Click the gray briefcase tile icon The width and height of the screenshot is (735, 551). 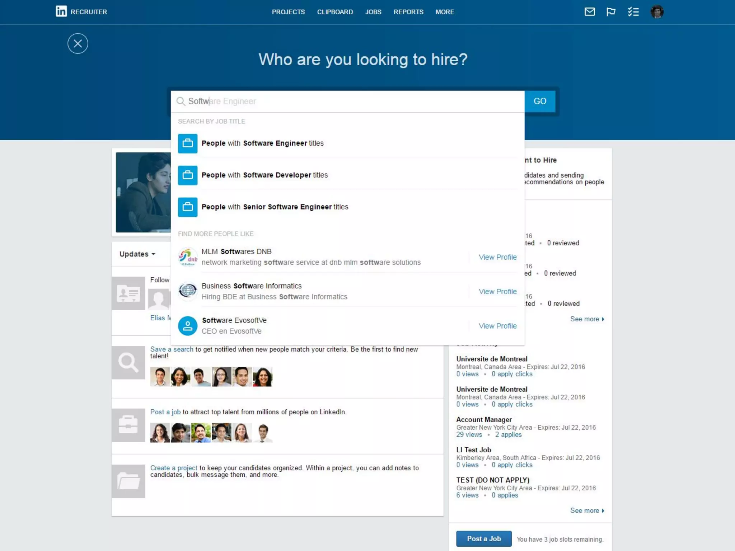click(128, 425)
